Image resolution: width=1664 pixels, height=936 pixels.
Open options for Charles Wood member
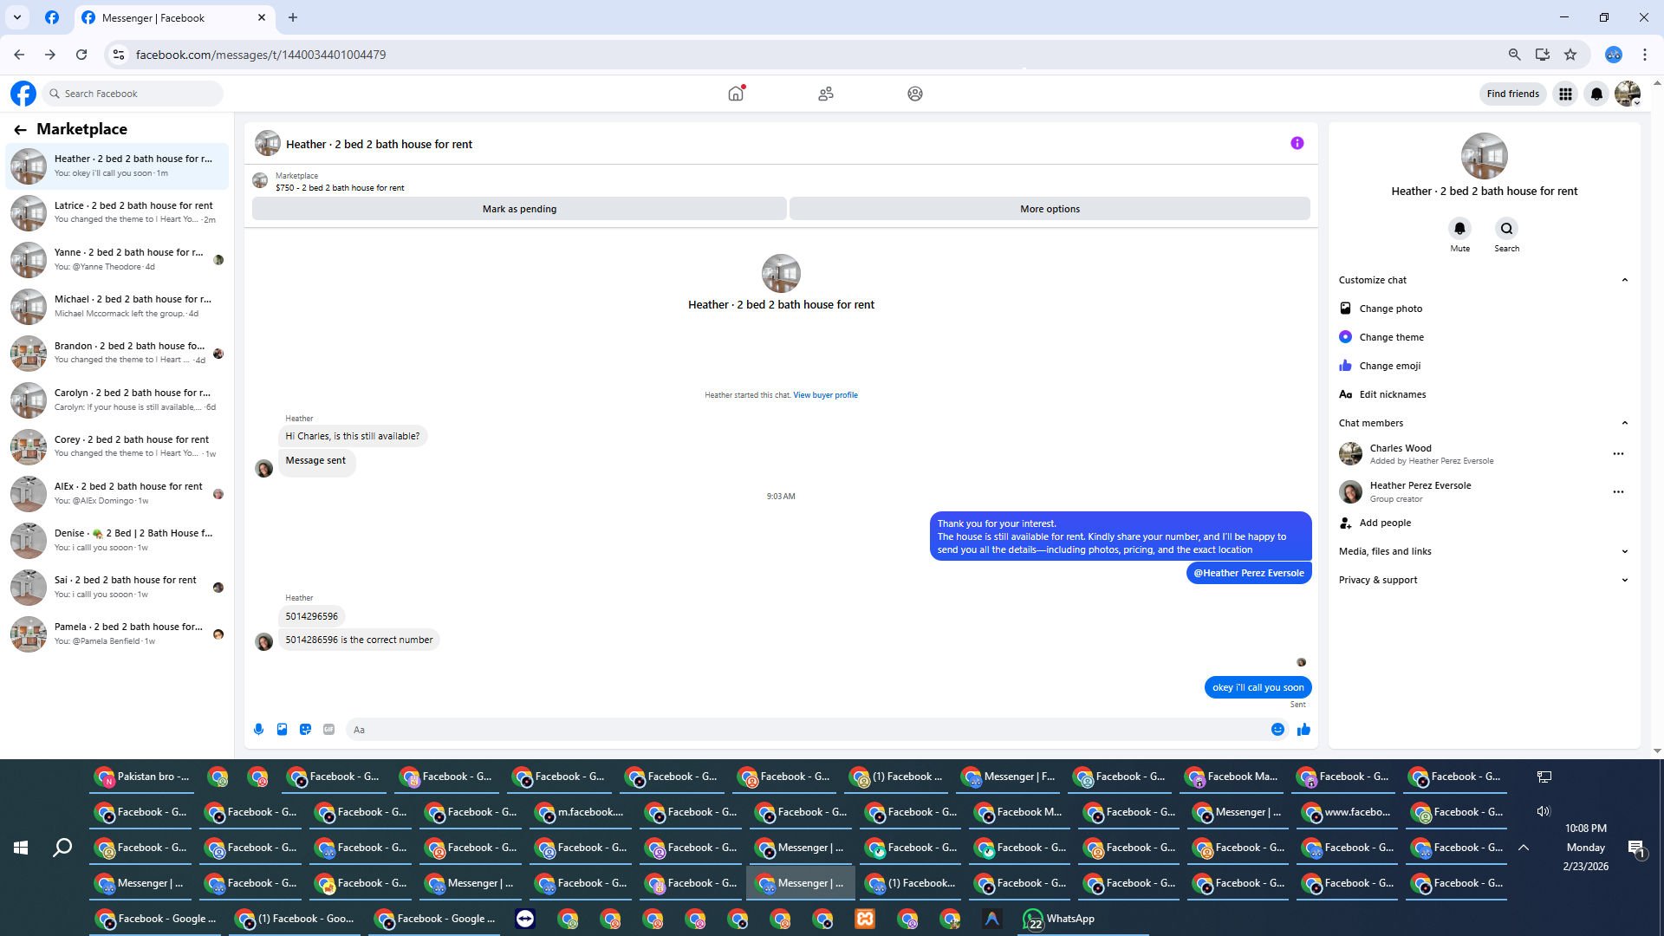[x=1617, y=454]
